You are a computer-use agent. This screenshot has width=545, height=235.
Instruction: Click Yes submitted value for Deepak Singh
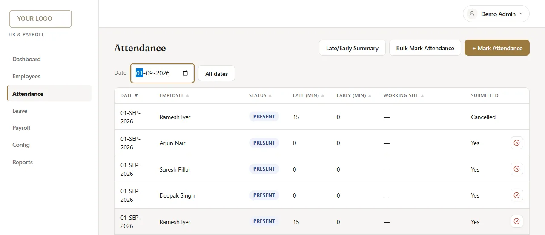(x=475, y=195)
